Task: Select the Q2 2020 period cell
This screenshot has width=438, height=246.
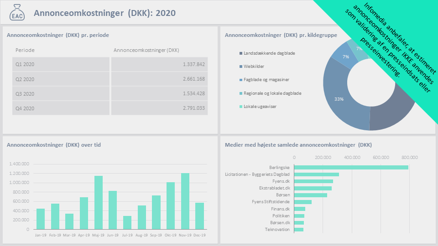Action: coord(61,79)
